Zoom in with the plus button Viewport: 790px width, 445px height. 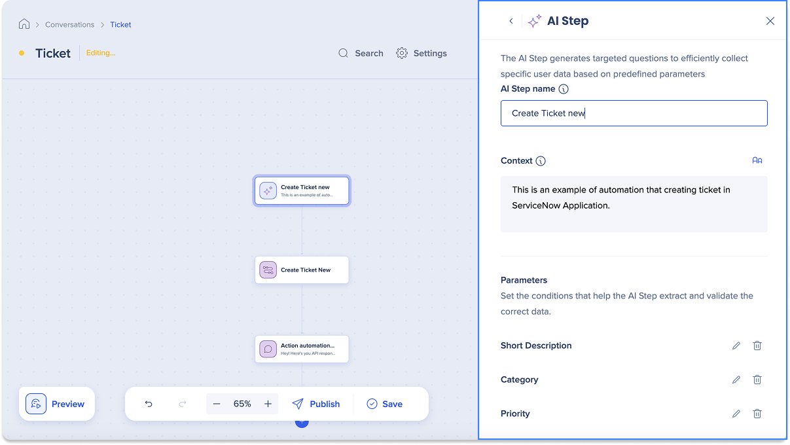(268, 404)
